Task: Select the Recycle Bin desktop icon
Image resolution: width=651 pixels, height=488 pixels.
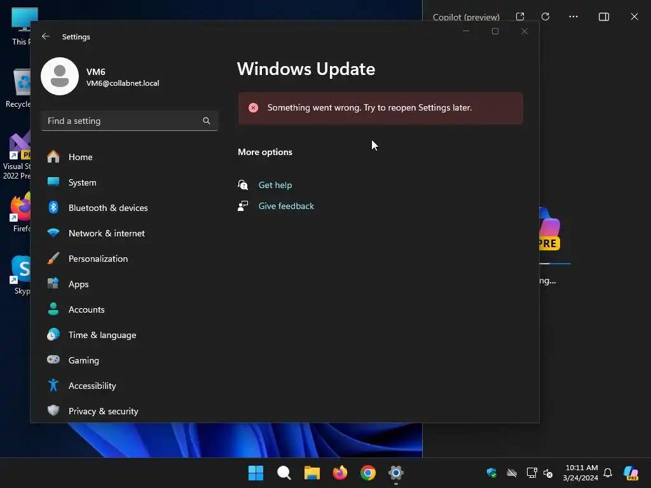Action: (18, 88)
